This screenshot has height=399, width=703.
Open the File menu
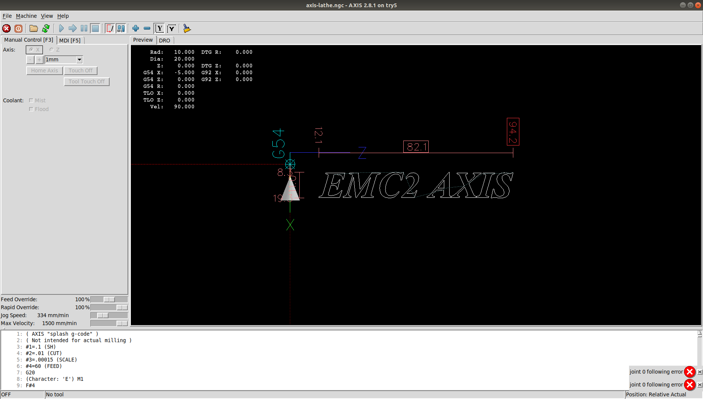coord(7,16)
